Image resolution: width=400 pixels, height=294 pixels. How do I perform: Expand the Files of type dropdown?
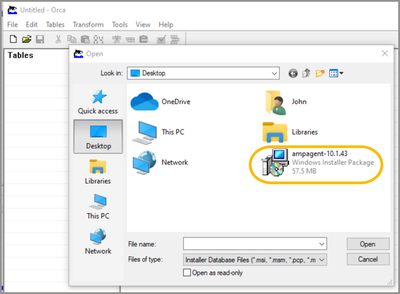tap(322, 260)
